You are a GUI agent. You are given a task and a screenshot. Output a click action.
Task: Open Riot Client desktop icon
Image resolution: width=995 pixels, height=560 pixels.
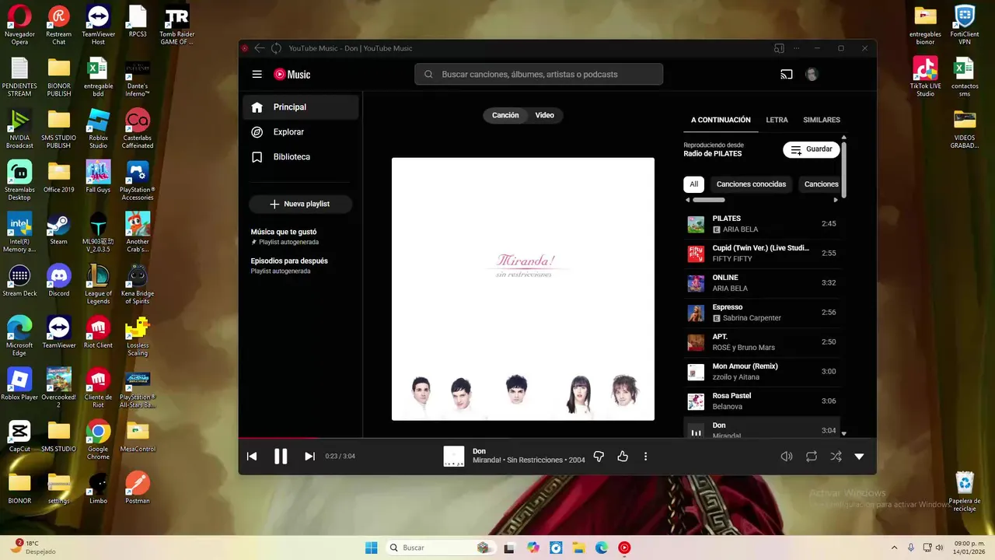coord(98,332)
